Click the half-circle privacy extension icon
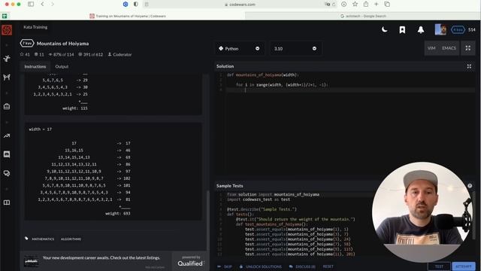The height and width of the screenshot is (271, 481). click(135, 5)
